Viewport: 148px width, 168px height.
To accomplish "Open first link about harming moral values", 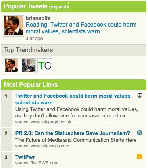I will 73,99.
